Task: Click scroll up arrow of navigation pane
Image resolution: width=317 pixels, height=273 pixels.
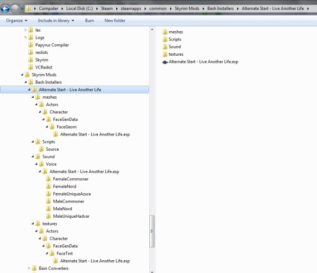Action: pyautogui.click(x=152, y=29)
